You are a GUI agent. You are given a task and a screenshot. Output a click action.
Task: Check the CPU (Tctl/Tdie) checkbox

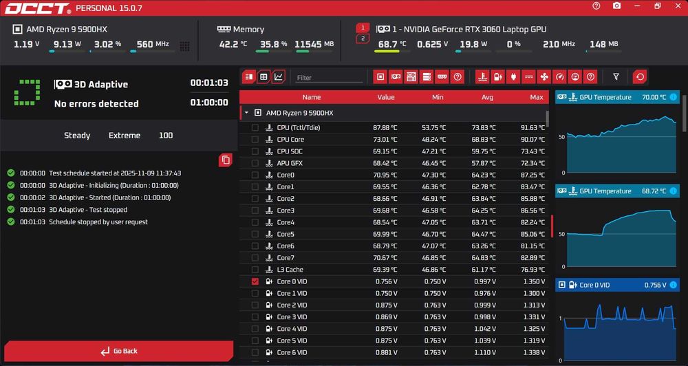pyautogui.click(x=255, y=128)
